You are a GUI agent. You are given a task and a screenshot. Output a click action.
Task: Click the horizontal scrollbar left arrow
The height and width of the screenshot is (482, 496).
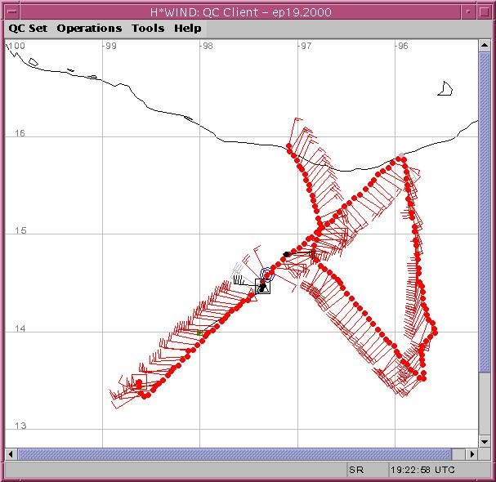(11, 453)
